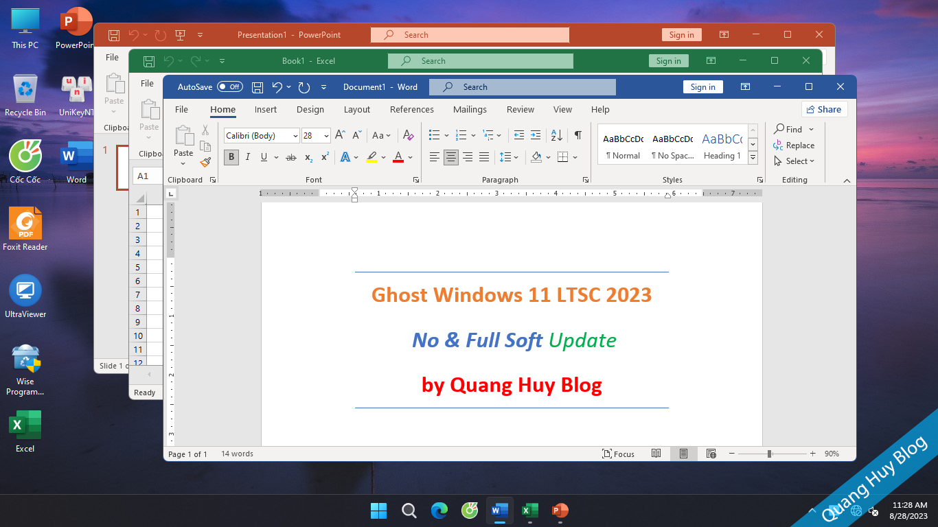938x527 pixels.
Task: Toggle Bold formatting
Action: [231, 157]
